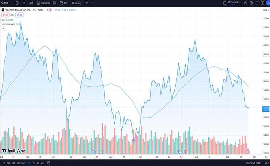Image resolution: width=270 pixels, height=166 pixels.
Task: Open the chart style icon
Action: [31, 3]
